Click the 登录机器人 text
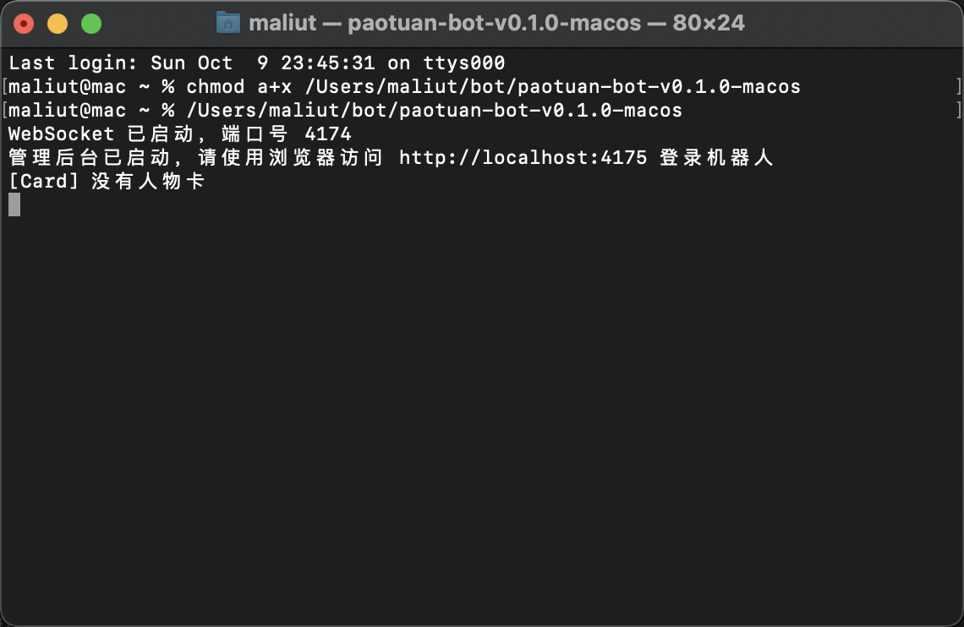964x627 pixels. point(716,158)
